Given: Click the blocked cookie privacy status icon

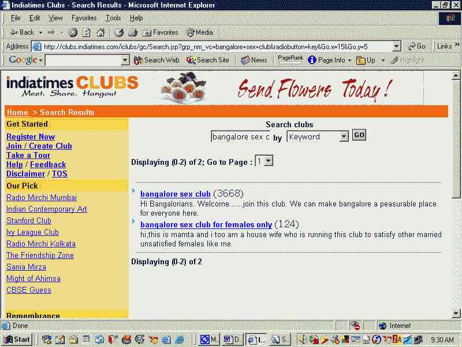Looking at the screenshot, I should tap(355, 326).
